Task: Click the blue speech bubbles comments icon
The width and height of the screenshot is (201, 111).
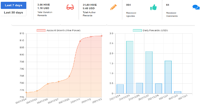Action: (196, 7)
